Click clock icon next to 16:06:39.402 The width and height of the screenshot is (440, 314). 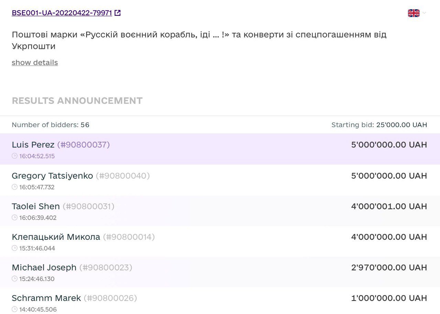[14, 218]
